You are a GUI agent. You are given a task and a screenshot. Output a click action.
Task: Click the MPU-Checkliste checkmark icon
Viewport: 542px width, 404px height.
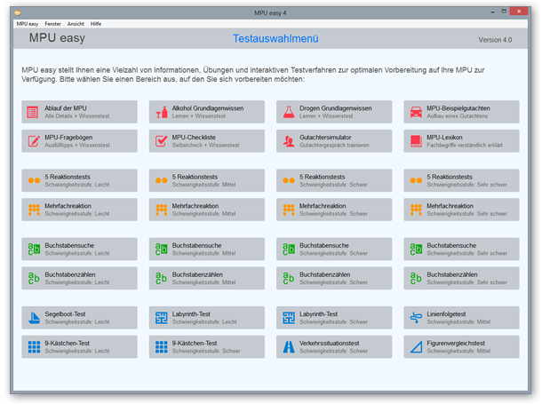tap(161, 141)
